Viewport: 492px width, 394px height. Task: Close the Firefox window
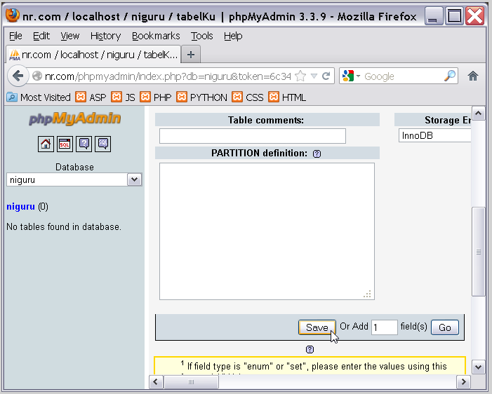click(474, 16)
